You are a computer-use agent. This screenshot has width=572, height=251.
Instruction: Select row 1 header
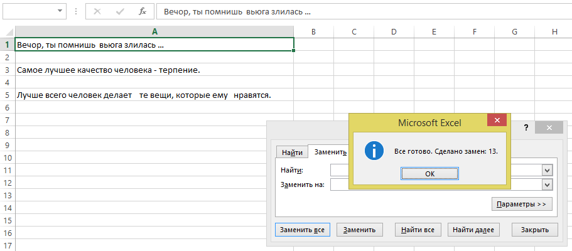[x=8, y=45]
